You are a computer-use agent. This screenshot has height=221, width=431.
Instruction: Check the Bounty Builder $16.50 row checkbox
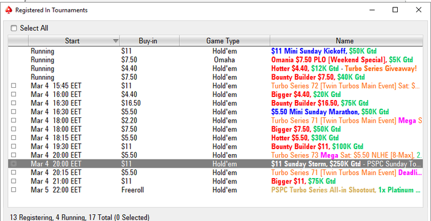coord(14,103)
